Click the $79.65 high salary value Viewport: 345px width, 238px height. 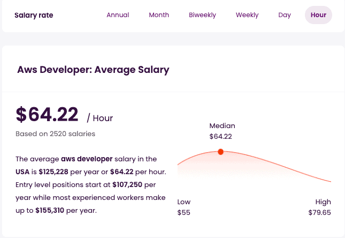click(x=319, y=213)
